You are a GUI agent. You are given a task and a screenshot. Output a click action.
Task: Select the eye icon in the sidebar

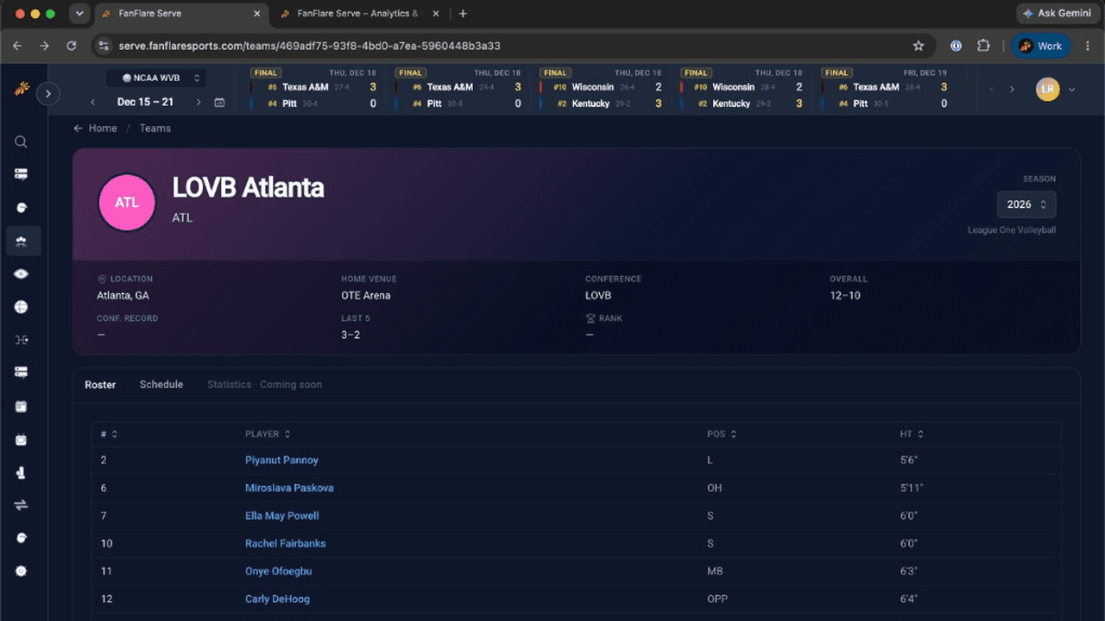(x=22, y=274)
